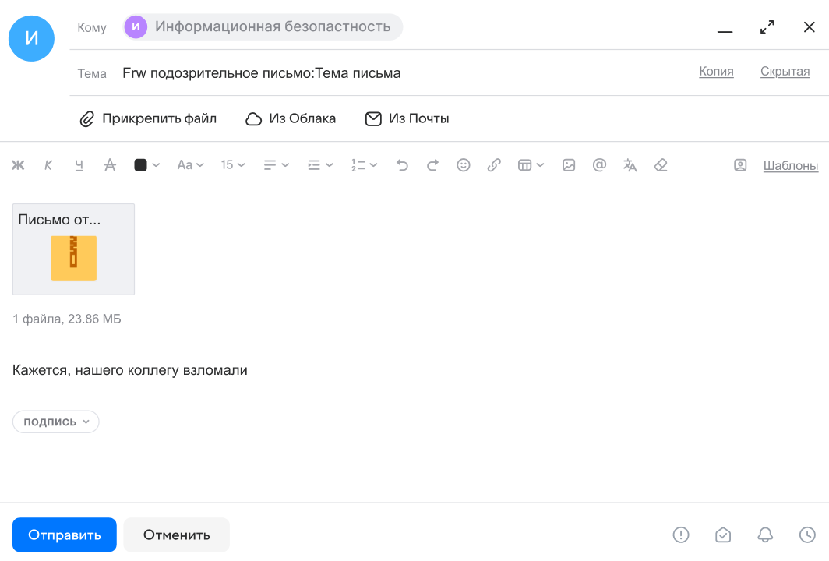829x561 pixels.
Task: Attach a file via Прикрепить файл
Action: tap(148, 118)
